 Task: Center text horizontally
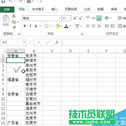click(93, 26)
